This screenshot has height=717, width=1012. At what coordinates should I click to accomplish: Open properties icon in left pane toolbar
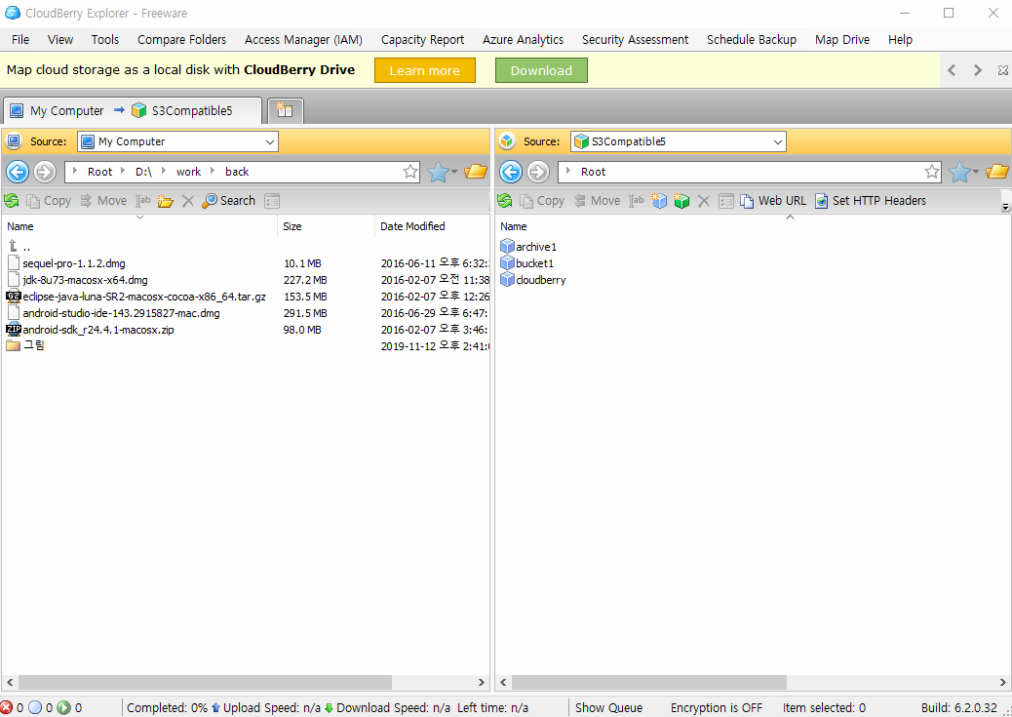click(272, 201)
